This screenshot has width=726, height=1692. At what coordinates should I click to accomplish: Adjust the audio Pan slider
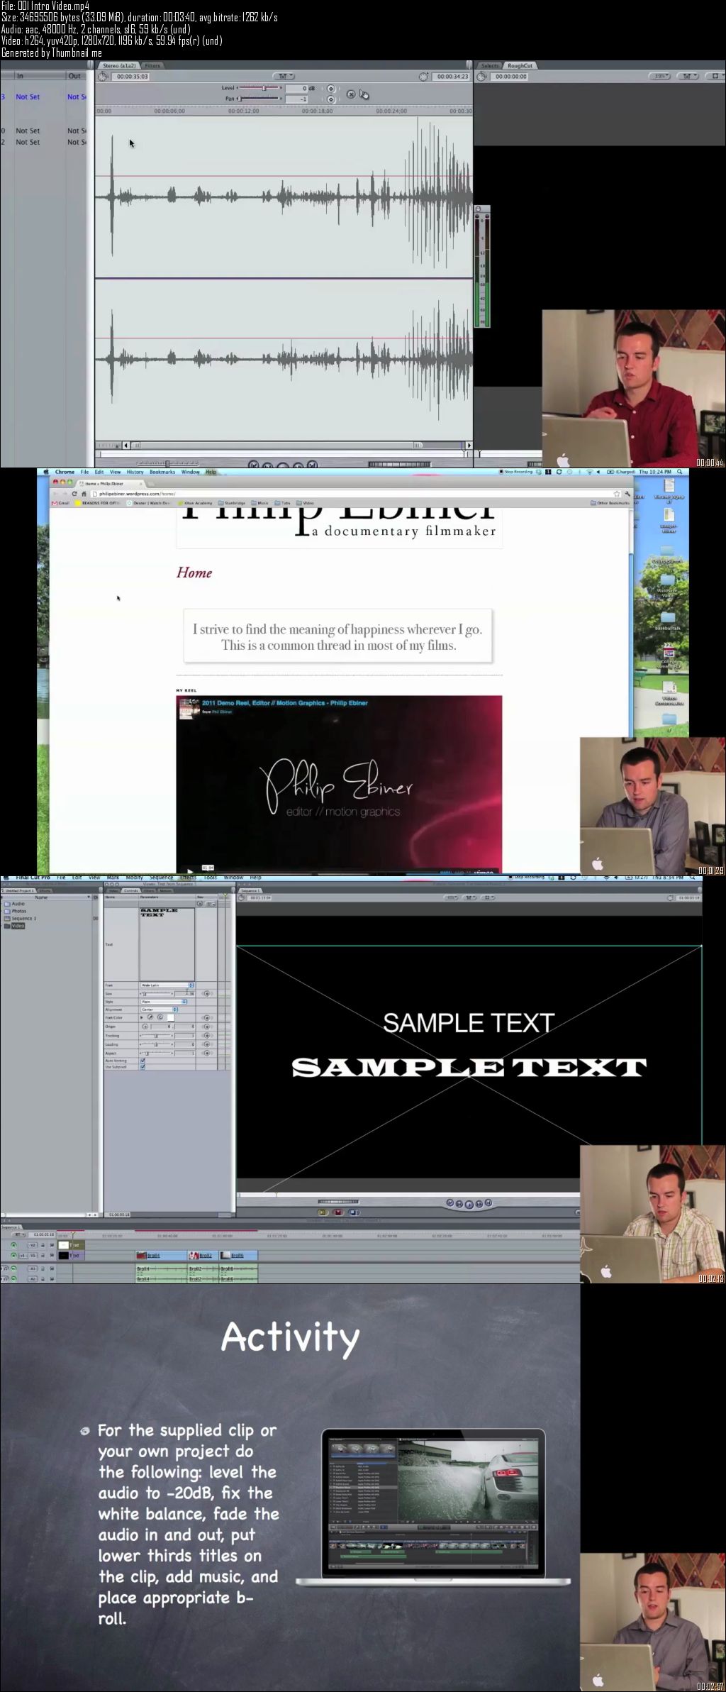click(x=258, y=99)
